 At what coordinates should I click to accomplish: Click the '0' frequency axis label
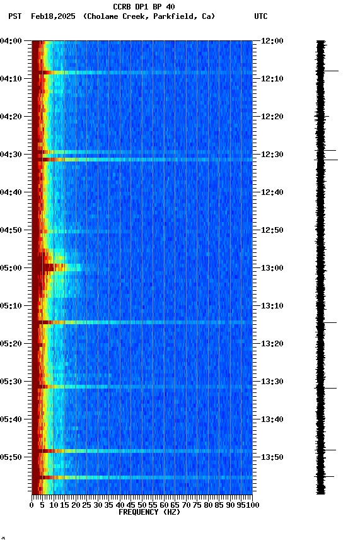click(x=32, y=505)
